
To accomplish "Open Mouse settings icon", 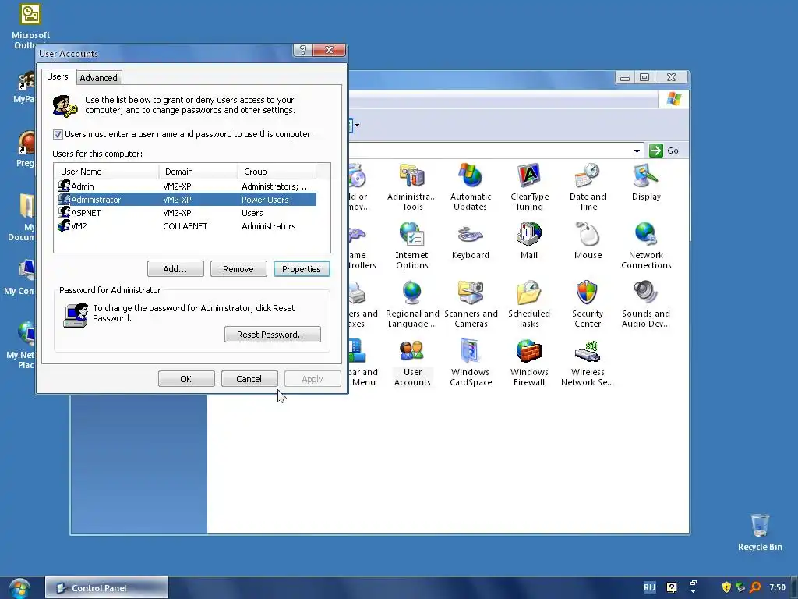I will (588, 241).
